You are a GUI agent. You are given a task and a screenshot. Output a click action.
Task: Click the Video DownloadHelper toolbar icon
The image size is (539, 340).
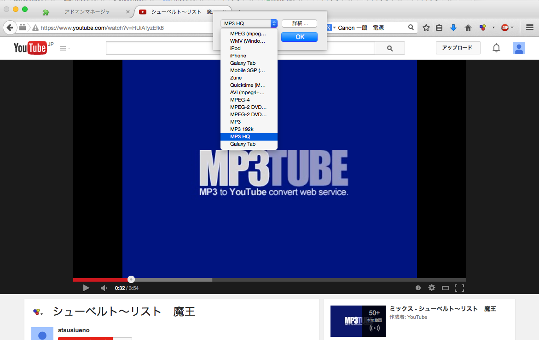click(x=483, y=28)
